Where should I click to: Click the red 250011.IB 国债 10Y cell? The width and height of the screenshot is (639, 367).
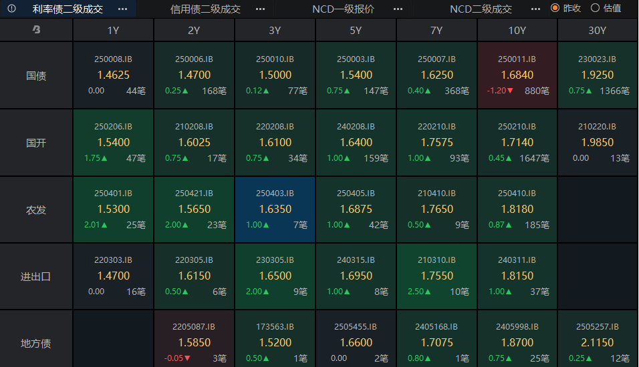[517, 75]
